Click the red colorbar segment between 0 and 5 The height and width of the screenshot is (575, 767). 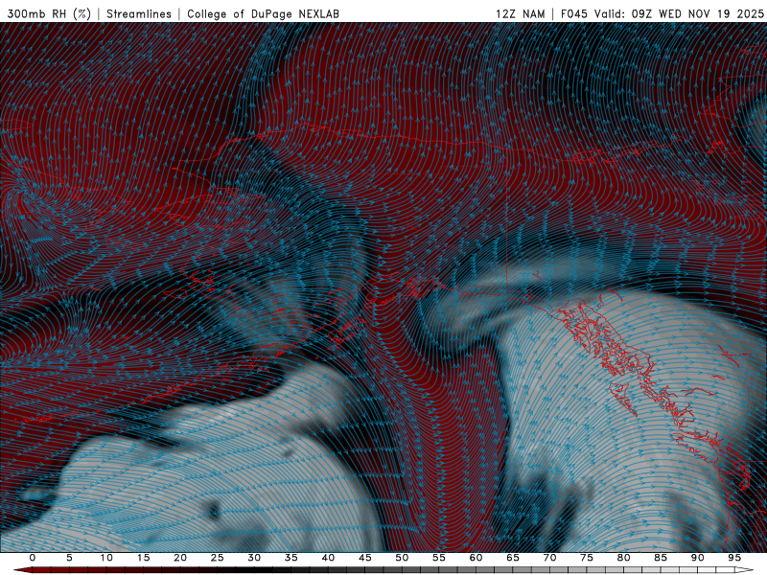[x=51, y=570]
